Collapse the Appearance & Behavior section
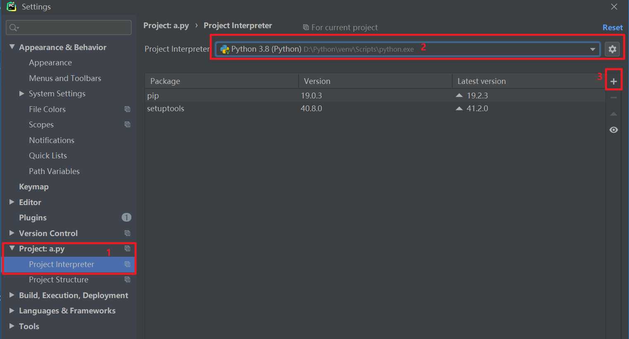 [12, 47]
